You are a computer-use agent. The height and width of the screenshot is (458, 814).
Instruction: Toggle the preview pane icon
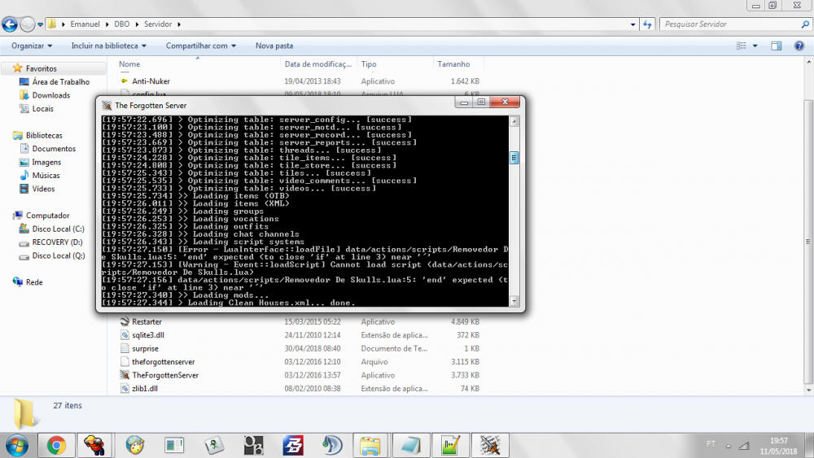(776, 46)
